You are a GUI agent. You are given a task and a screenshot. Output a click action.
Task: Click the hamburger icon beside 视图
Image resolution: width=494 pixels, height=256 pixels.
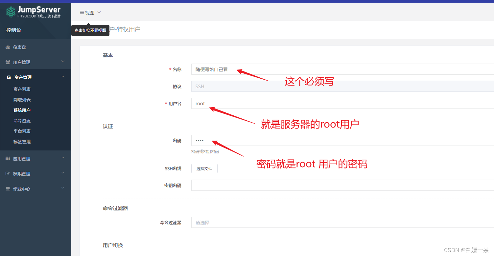click(x=82, y=12)
